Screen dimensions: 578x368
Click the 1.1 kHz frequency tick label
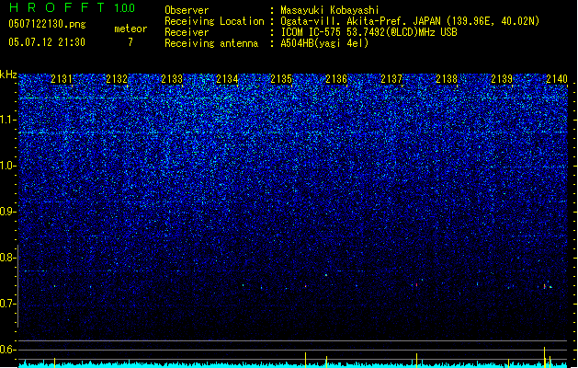8,120
